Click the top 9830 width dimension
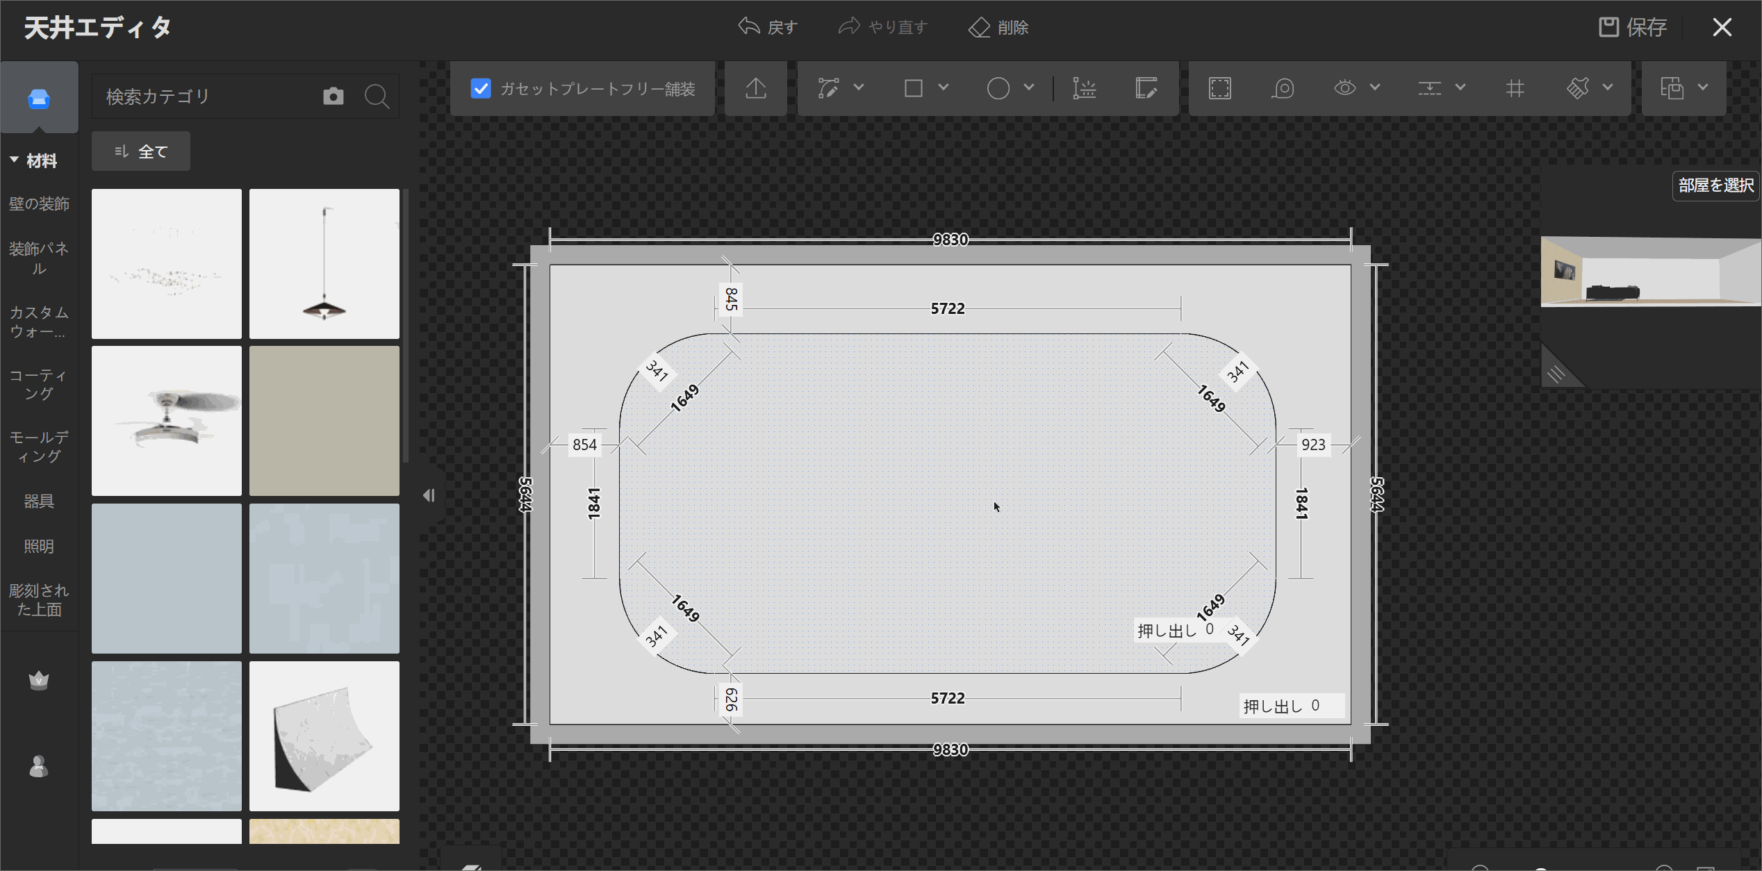This screenshot has height=871, width=1762. (950, 240)
